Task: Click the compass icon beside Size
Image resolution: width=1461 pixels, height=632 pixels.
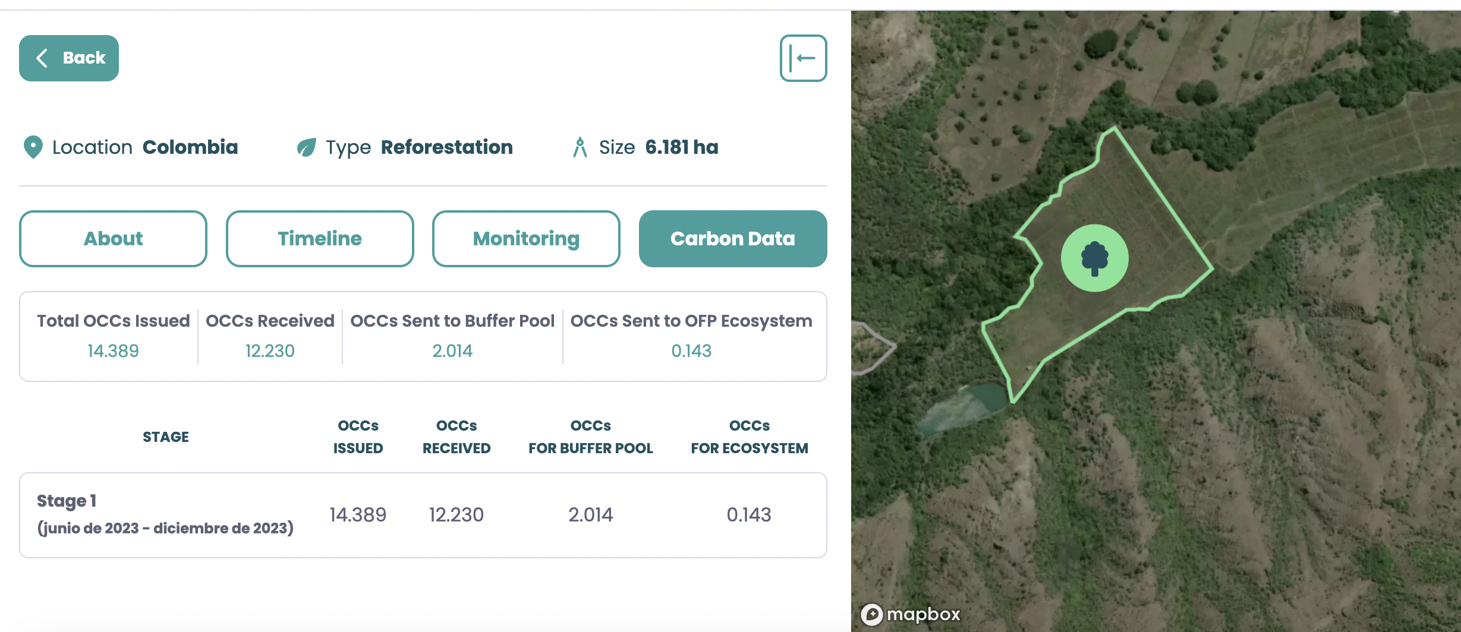Action: click(x=580, y=147)
